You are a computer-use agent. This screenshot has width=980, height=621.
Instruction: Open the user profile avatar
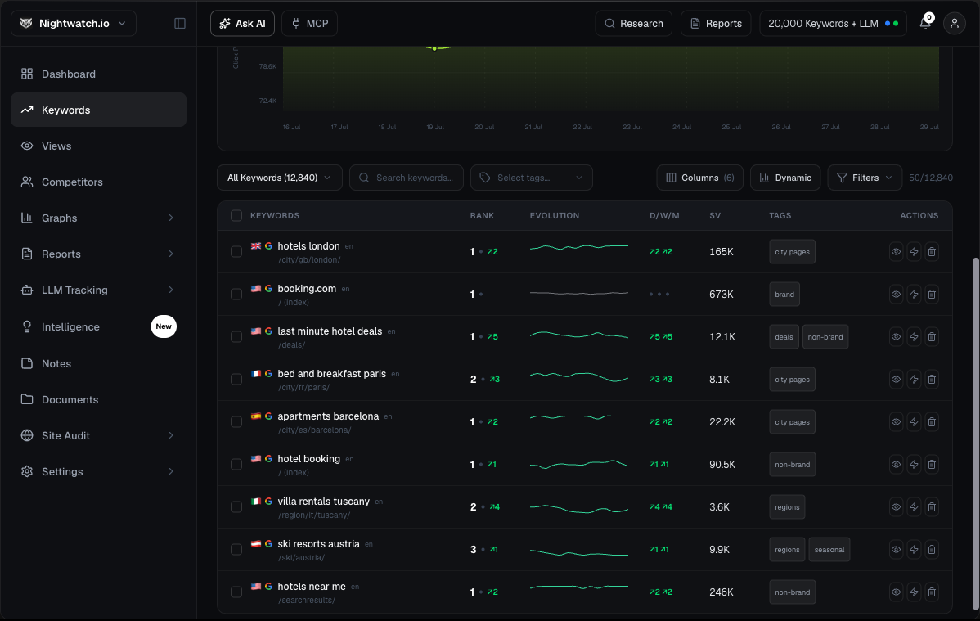coord(955,23)
